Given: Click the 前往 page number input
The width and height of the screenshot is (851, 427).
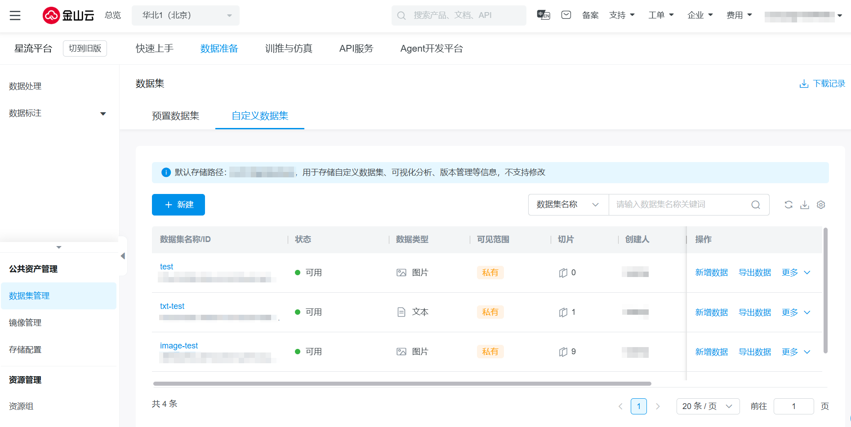Looking at the screenshot, I should (x=793, y=406).
